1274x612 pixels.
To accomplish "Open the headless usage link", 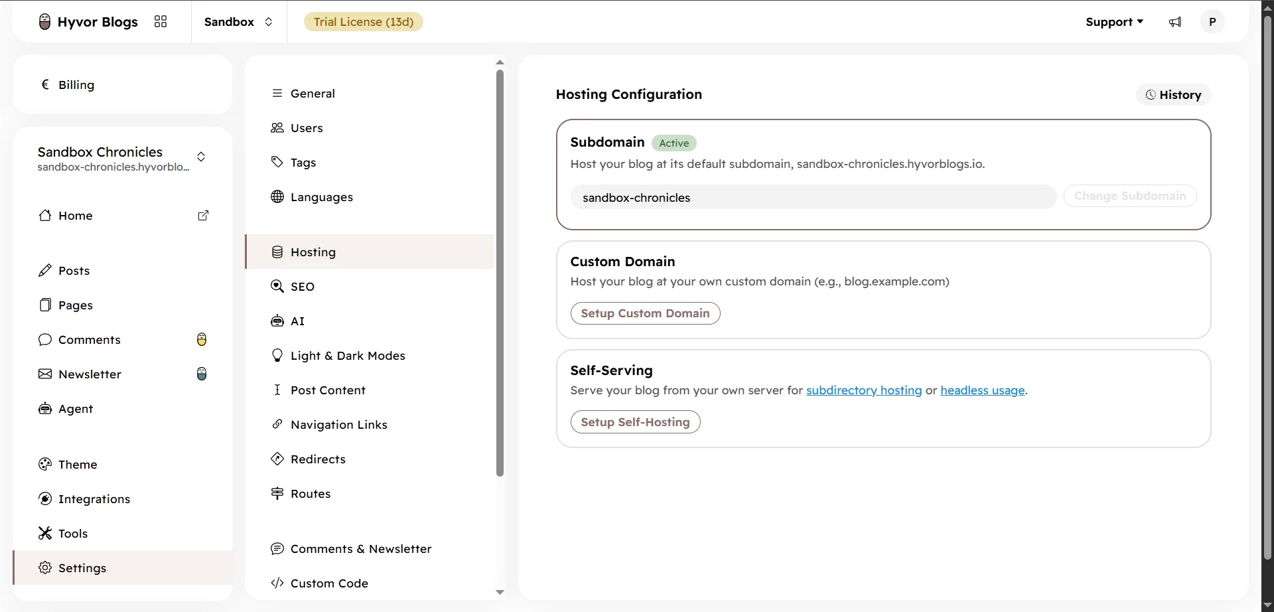I will 982,390.
